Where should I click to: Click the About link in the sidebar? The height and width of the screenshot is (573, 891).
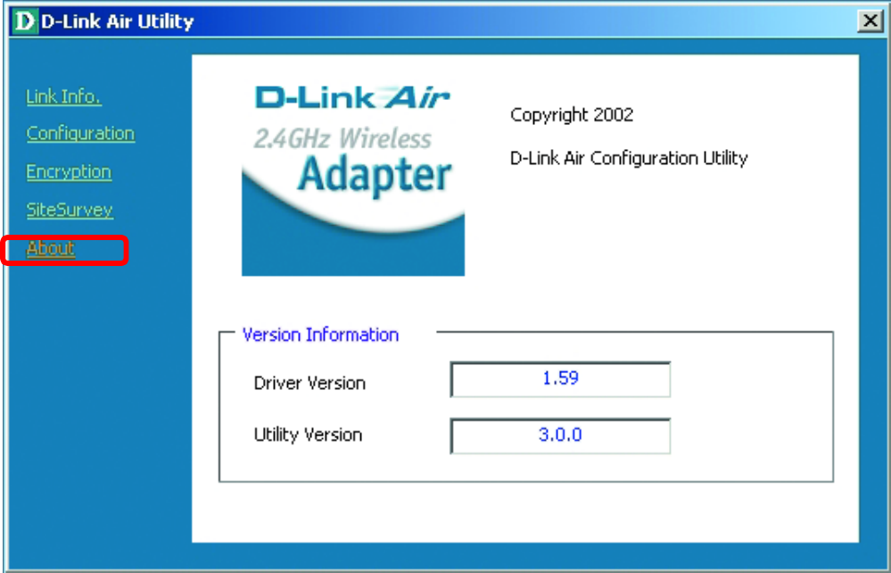(x=51, y=248)
